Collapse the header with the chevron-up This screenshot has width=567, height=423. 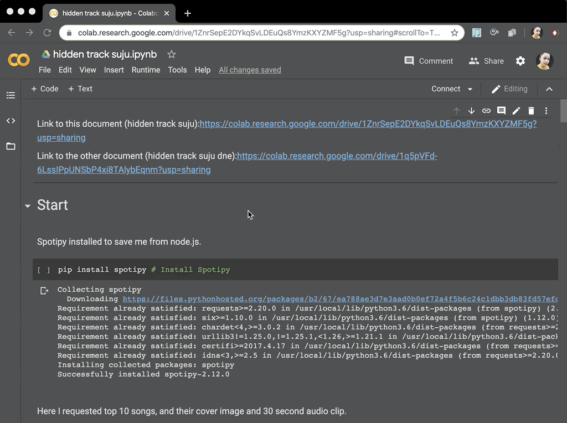coord(549,89)
